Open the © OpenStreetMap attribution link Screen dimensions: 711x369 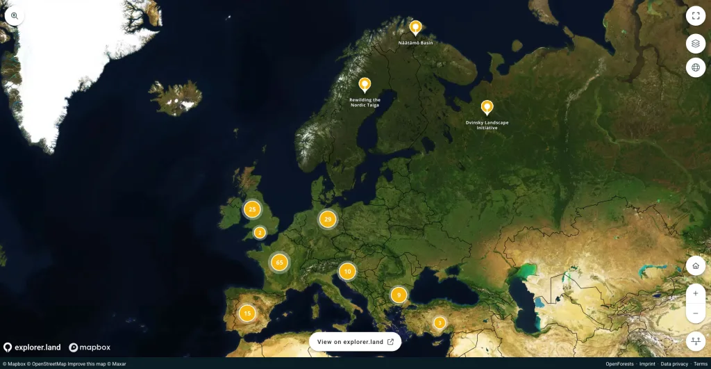(x=47, y=363)
